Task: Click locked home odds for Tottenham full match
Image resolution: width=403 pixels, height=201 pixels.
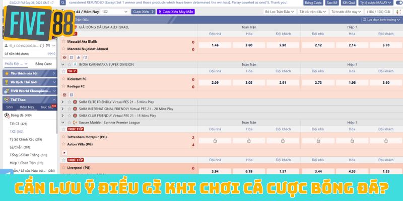Action: pyautogui.click(x=215, y=141)
